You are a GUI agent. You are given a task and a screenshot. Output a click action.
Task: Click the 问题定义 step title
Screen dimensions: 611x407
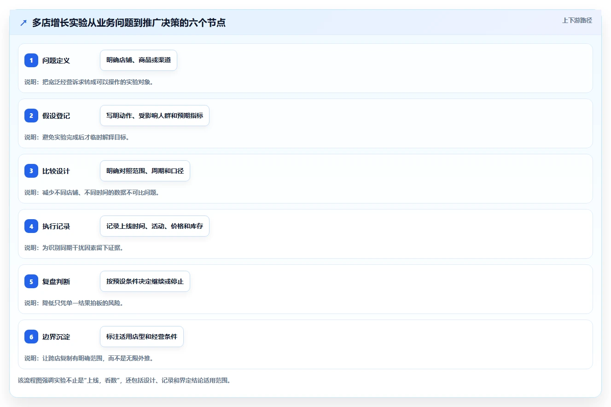pyautogui.click(x=56, y=60)
